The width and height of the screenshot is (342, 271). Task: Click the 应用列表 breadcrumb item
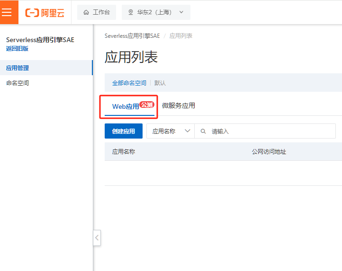coord(181,36)
